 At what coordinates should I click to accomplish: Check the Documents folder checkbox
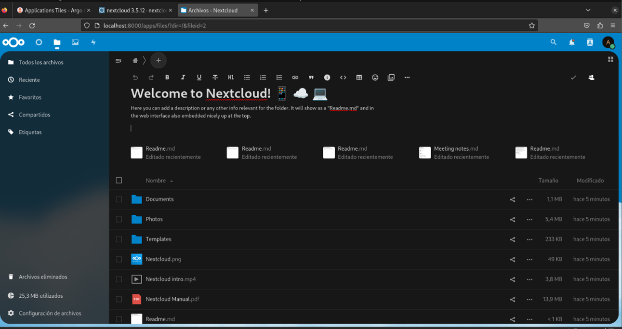(x=119, y=199)
